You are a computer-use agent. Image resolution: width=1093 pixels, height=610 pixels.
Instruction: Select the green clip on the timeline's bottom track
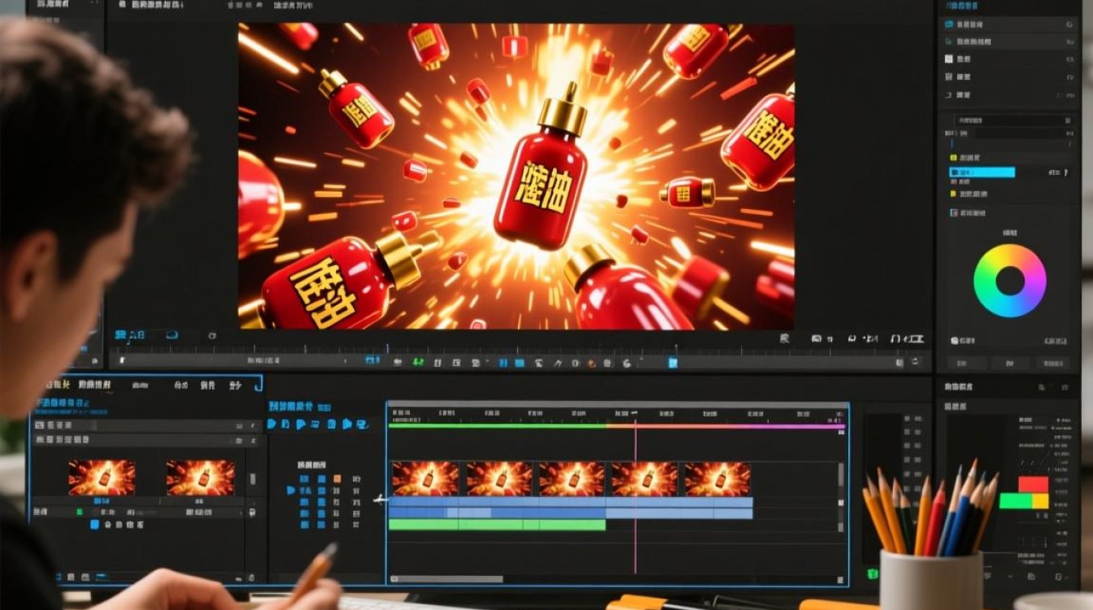click(x=497, y=525)
